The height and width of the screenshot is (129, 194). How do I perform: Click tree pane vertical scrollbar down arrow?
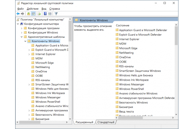tap(70, 119)
